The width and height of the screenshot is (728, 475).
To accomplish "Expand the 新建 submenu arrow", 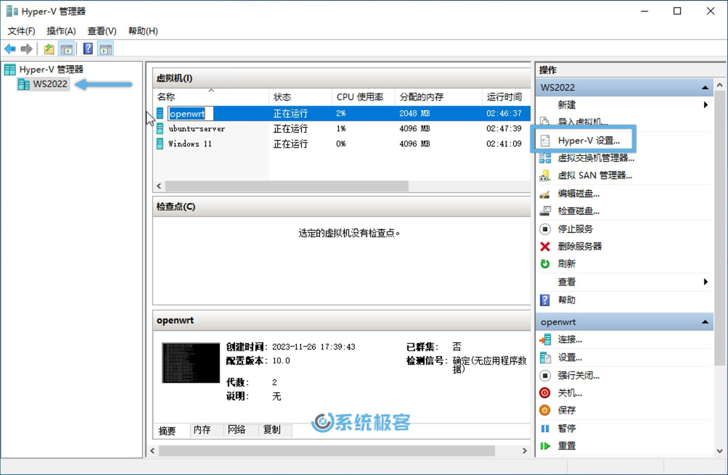I will 706,105.
